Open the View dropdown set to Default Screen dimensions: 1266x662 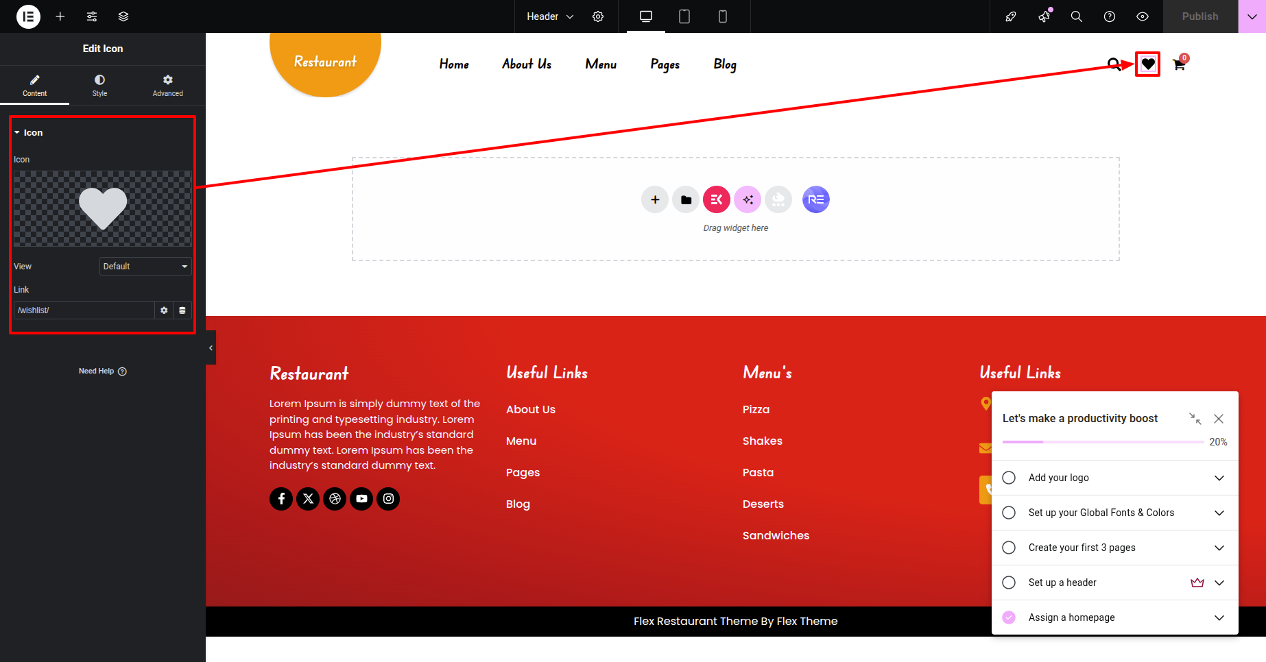145,266
